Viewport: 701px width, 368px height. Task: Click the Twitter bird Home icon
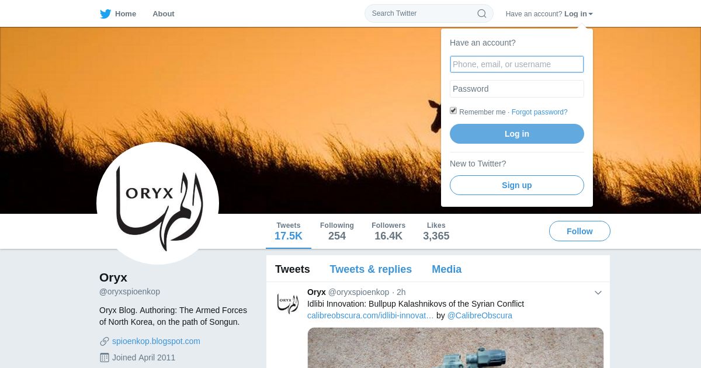pyautogui.click(x=105, y=14)
